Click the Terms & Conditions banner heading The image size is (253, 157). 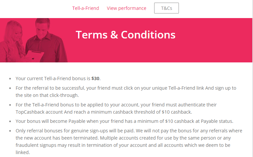(126, 35)
